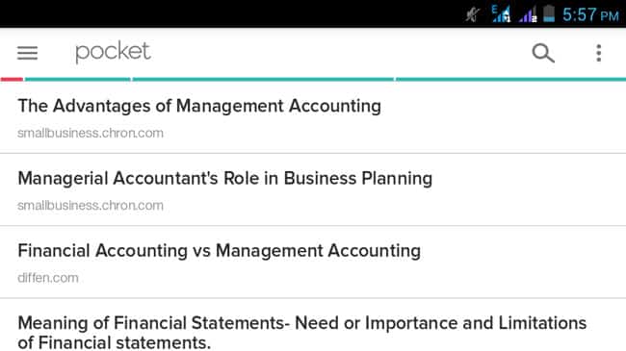Image resolution: width=626 pixels, height=351 pixels.
Task: Tap the muted sound status icon
Action: point(473,15)
